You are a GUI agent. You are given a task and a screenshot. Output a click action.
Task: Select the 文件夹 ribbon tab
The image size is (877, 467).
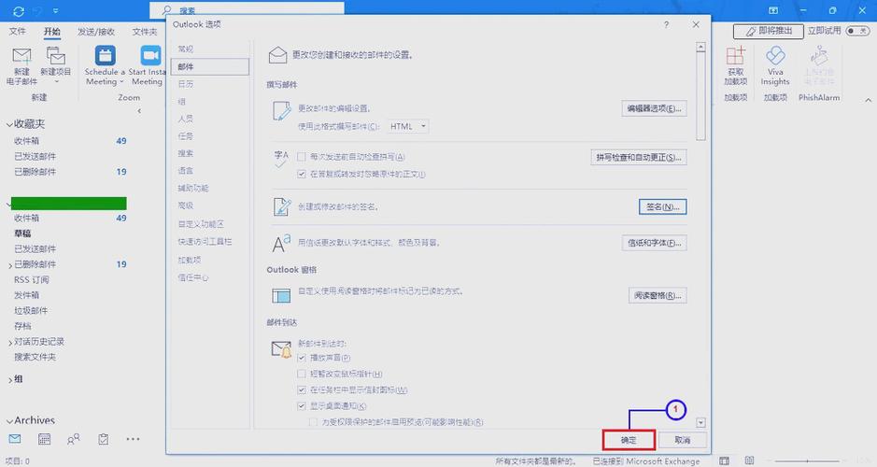point(145,32)
